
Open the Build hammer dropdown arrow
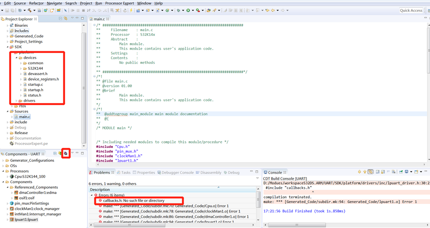point(34,10)
